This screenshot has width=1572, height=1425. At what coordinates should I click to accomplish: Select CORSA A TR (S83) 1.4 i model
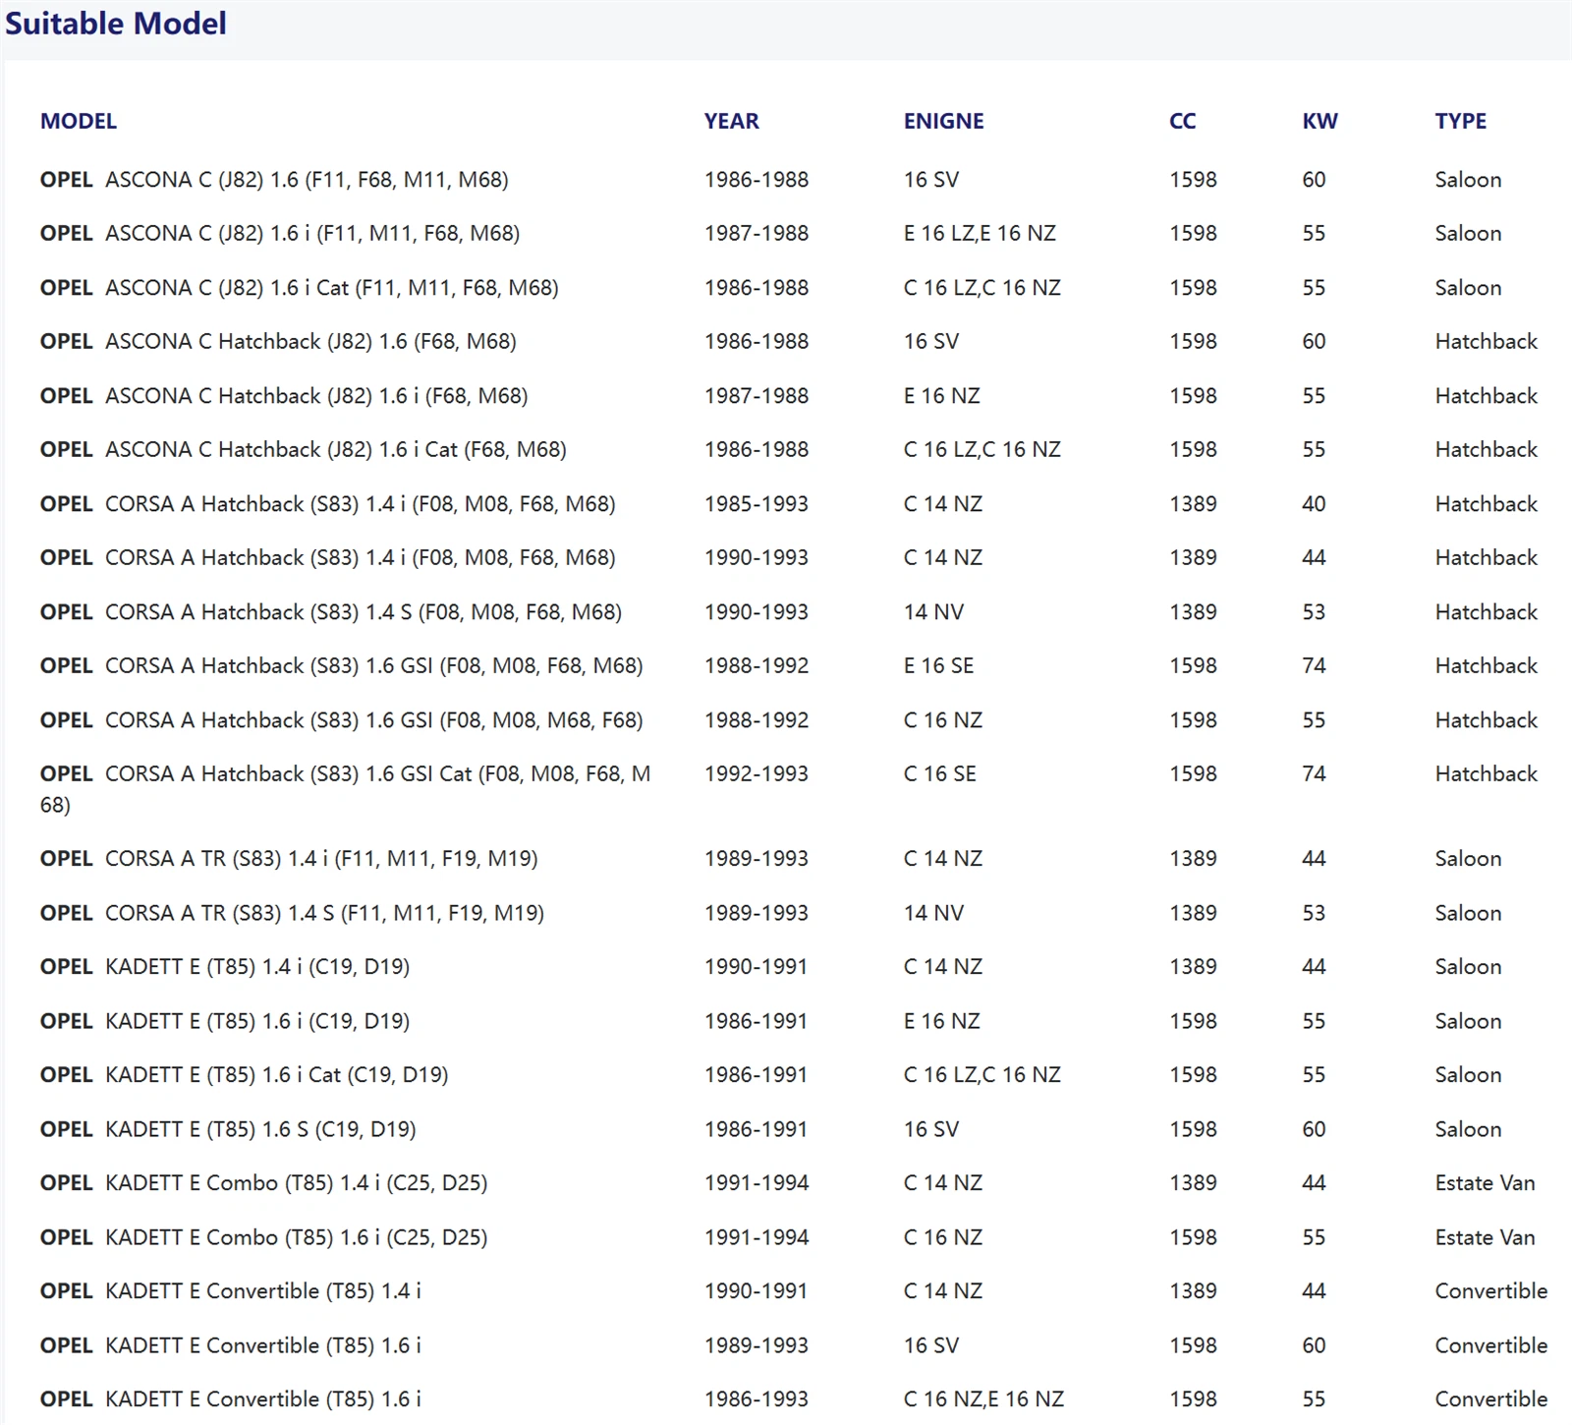click(289, 859)
